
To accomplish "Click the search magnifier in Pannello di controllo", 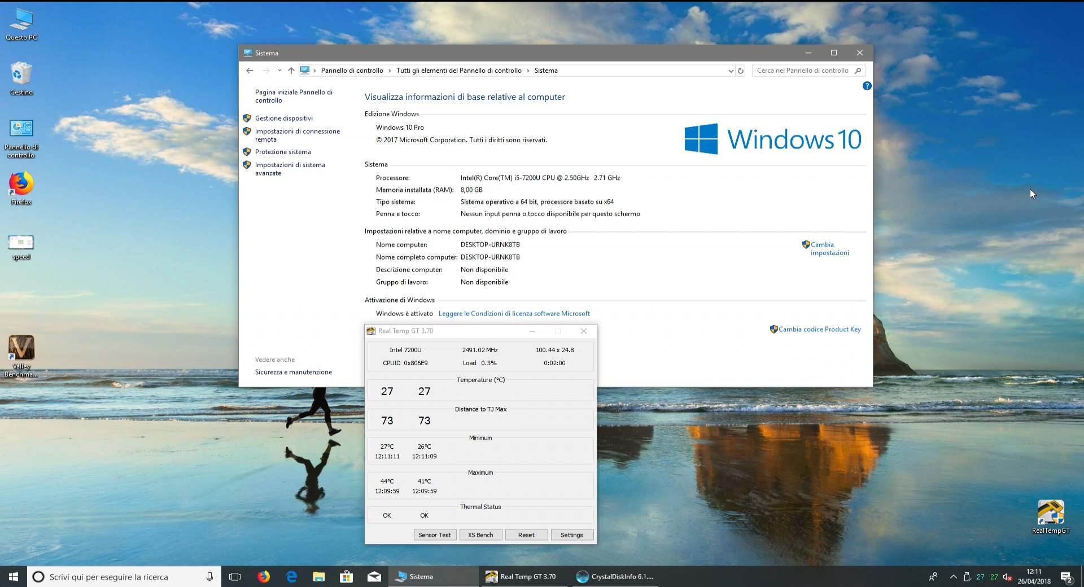I will point(858,71).
